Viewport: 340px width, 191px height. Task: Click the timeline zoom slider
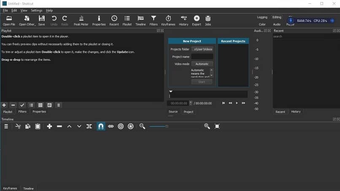coord(167,126)
